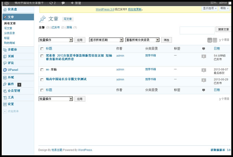Open 插件 plugins menu in sidebar
Screen dimensions: 233x157
coord(11,84)
